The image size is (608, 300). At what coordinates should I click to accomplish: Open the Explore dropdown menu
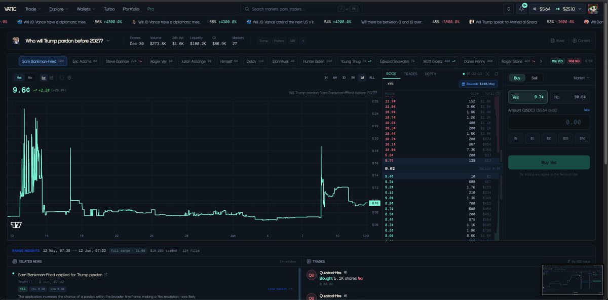pyautogui.click(x=59, y=9)
